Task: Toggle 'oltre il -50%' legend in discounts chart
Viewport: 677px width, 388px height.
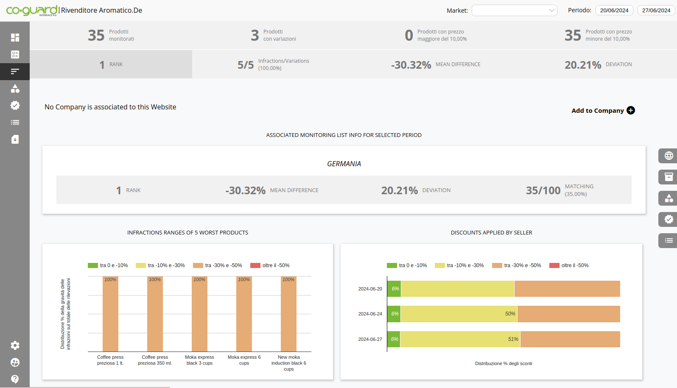Action: [x=569, y=265]
